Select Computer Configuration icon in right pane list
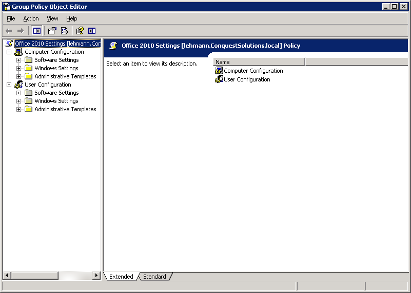Viewport: 411px width, 293px height. 219,71
